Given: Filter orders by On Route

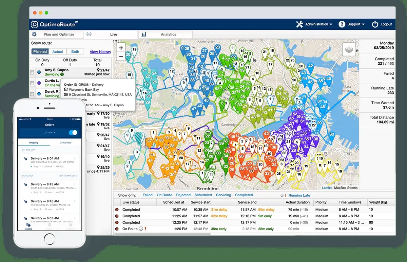Looking at the screenshot, I should 164,195.
